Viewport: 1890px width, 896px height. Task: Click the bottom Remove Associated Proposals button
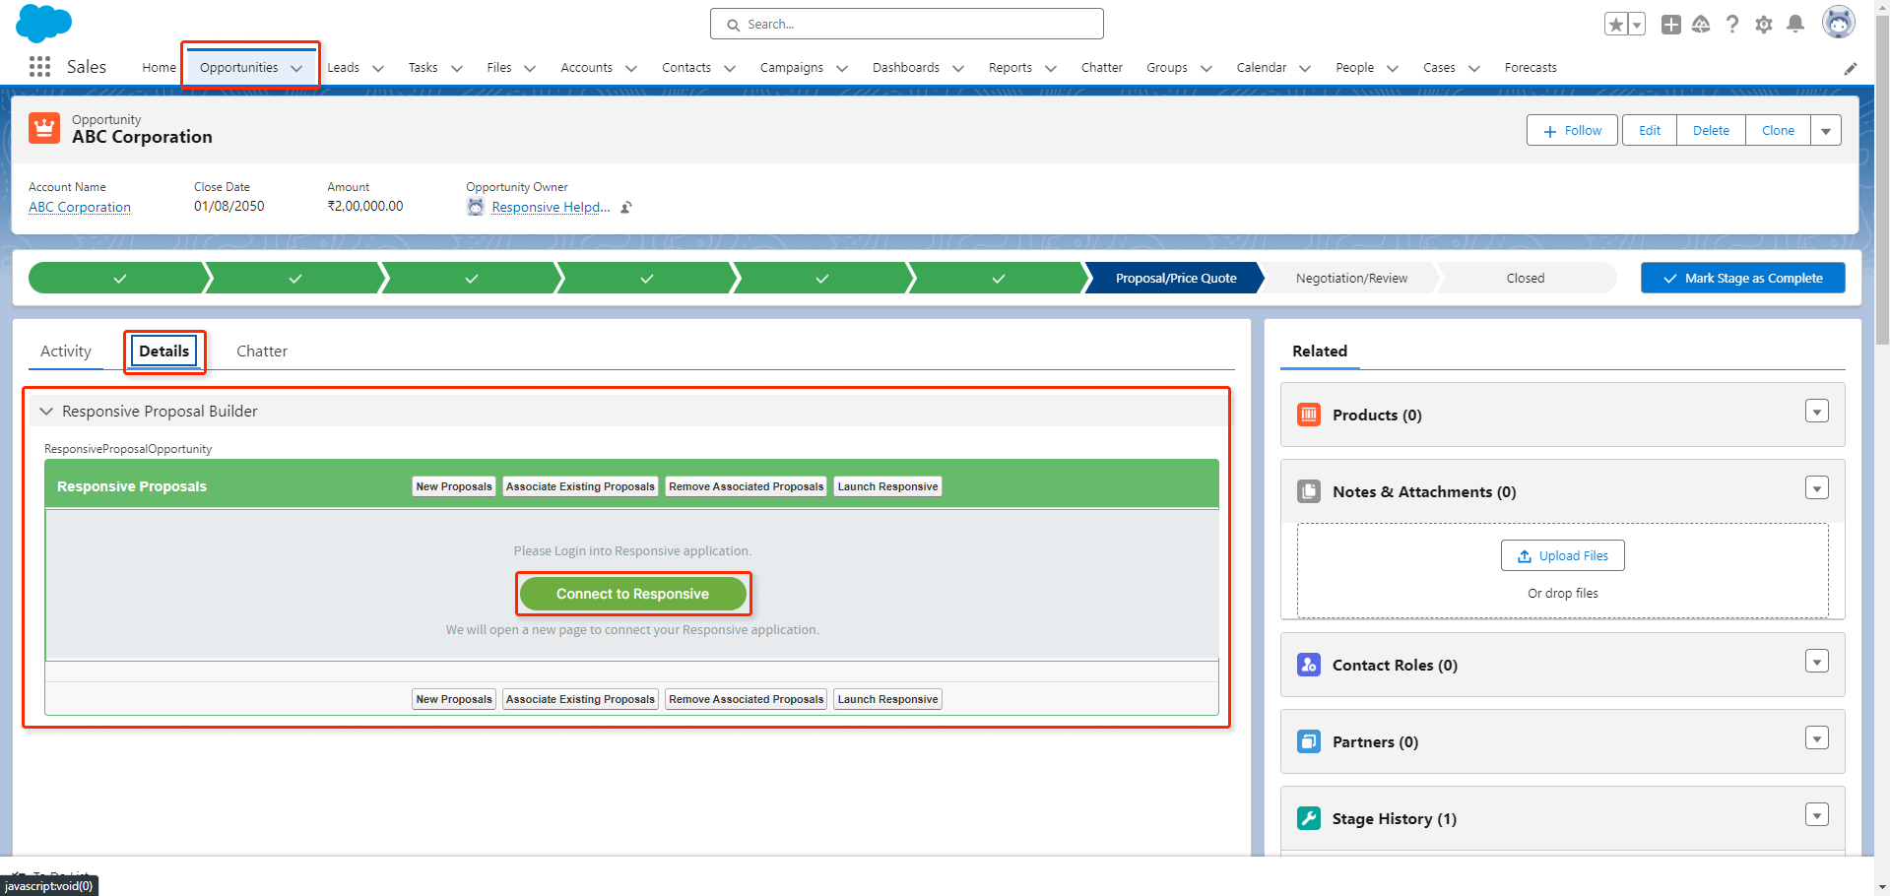pyautogui.click(x=746, y=699)
